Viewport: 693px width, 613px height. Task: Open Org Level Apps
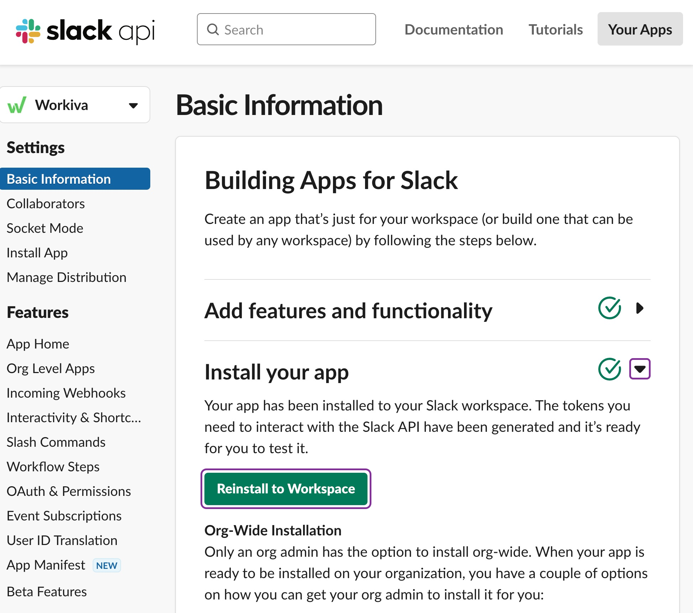point(51,368)
